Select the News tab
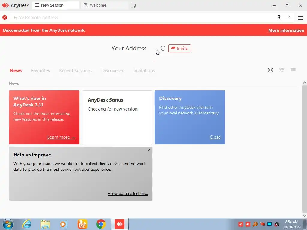 point(16,70)
